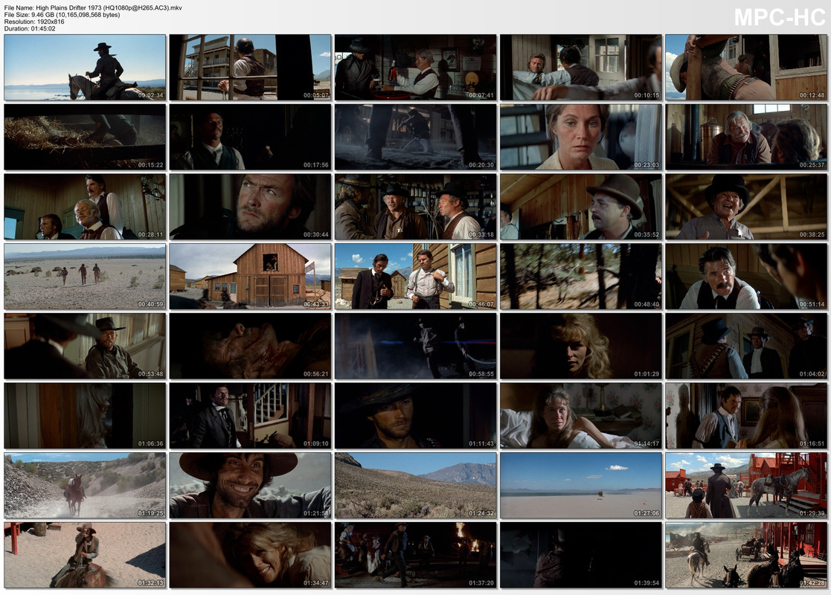
Task: Open the night whip scene 00:58:55
Action: [x=415, y=346]
